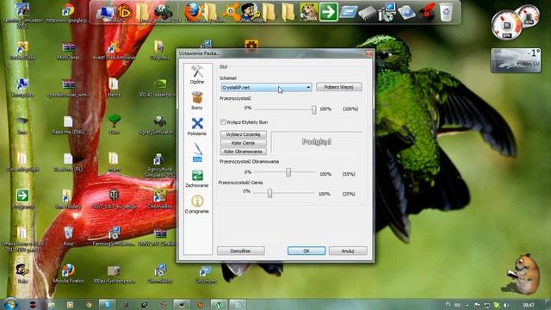551x310 pixels.
Task: Click the computer icon in the top dock
Action: [105, 13]
